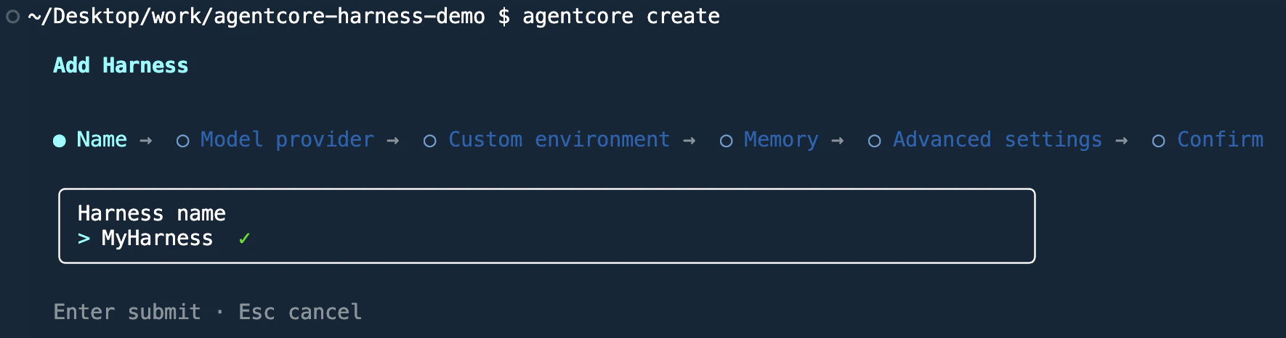Click the Esc cancel hint
Screen dimensions: 1286x338
pos(300,312)
